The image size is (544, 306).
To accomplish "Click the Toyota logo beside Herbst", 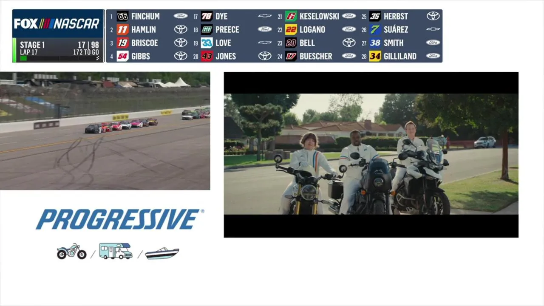I will pos(433,16).
